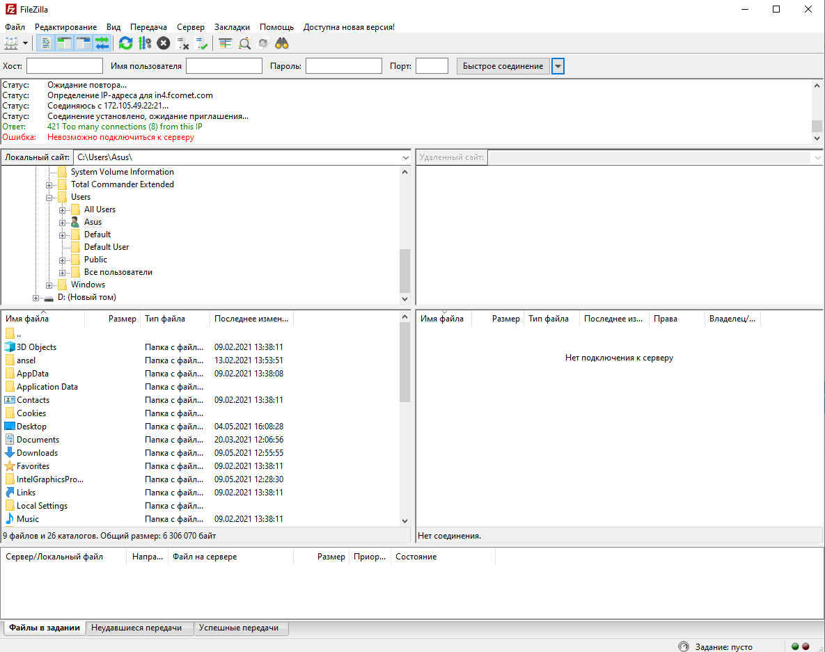
Task: Toggle the remote directory tree display
Action: click(83, 43)
